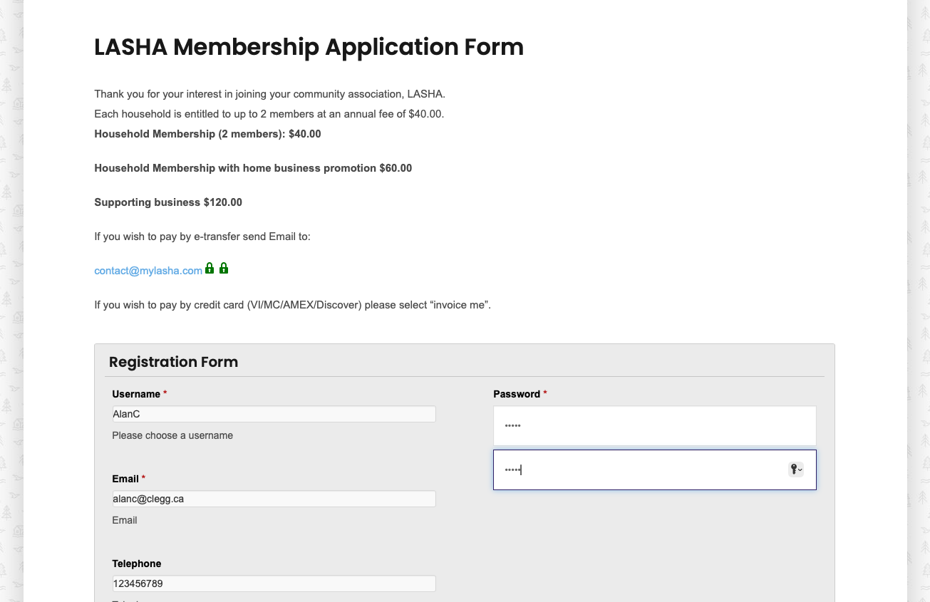Click the Registration Form section heading
Viewport: 930px width, 602px height.
coord(173,362)
